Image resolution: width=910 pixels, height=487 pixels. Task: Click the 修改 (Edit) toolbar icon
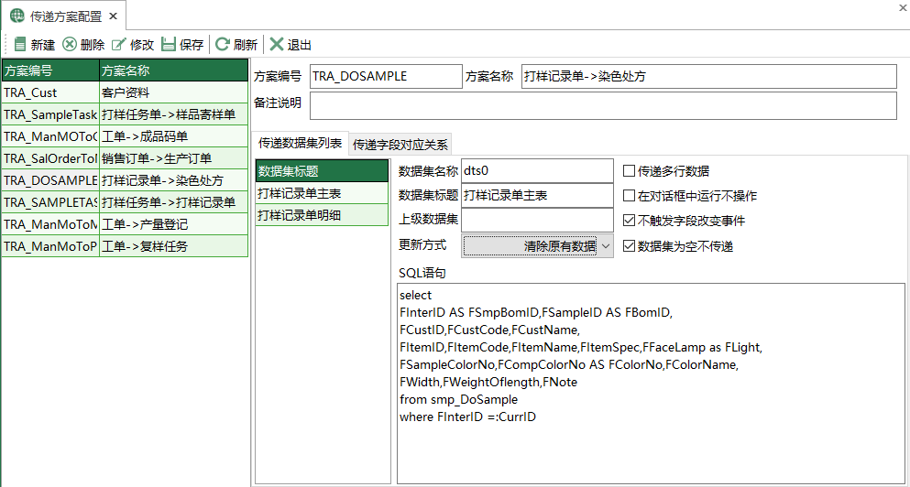[118, 45]
